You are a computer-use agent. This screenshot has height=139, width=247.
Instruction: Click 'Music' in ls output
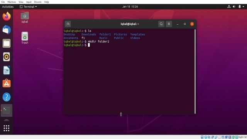pos(103,38)
